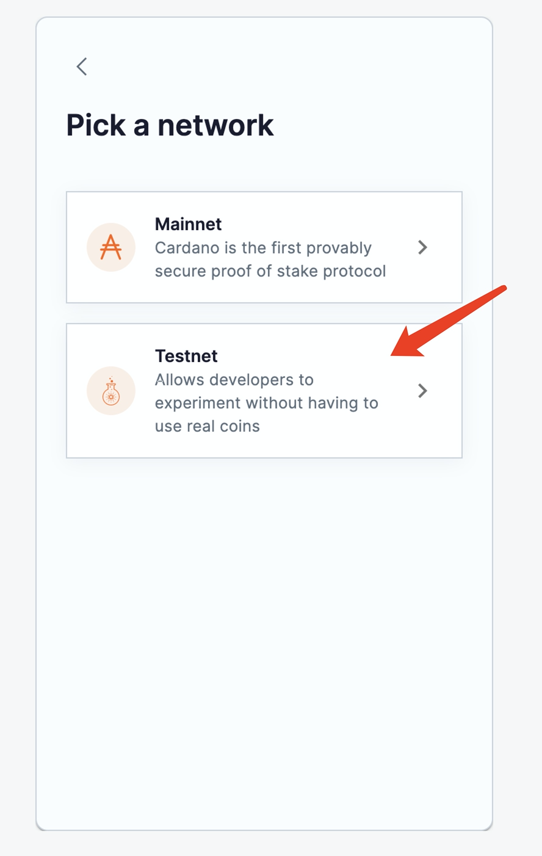Go back using the left arrow

82,67
